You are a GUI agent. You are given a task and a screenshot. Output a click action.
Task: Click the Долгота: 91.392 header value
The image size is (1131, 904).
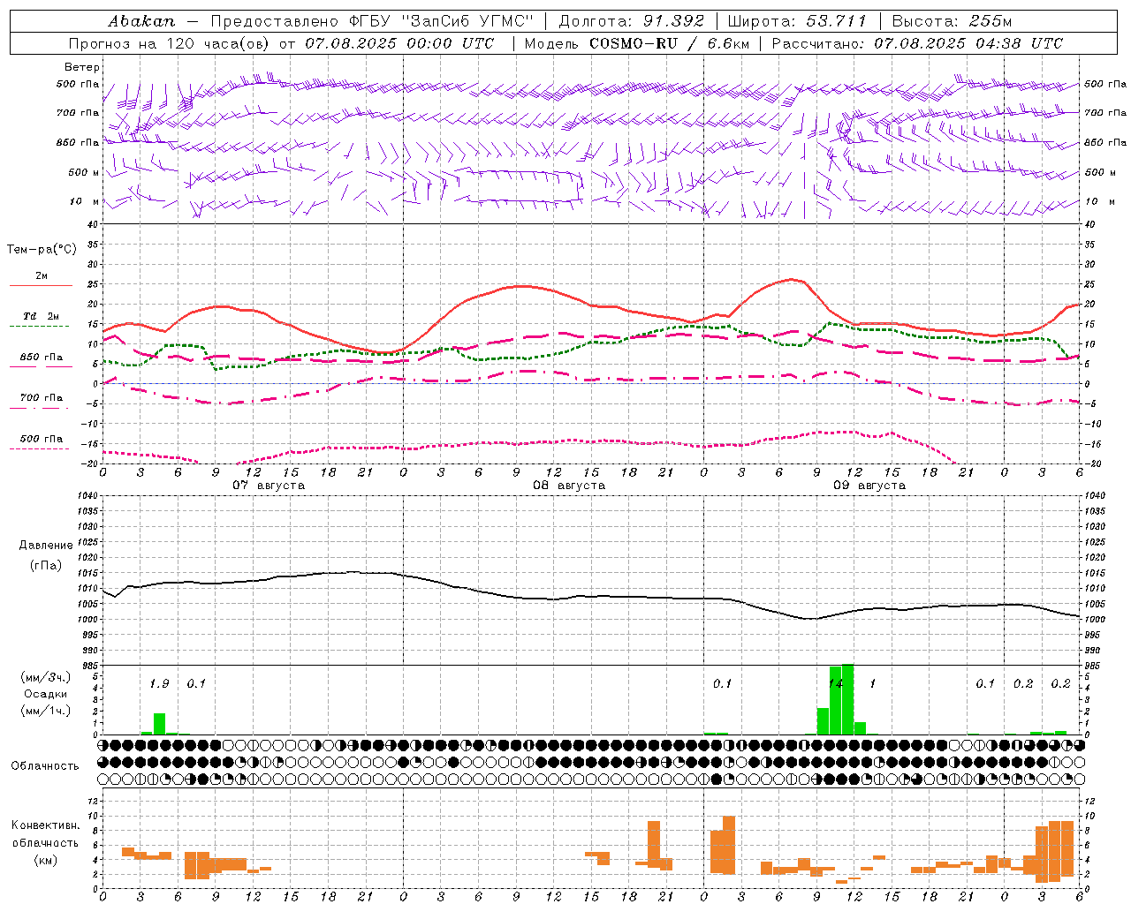coord(632,21)
